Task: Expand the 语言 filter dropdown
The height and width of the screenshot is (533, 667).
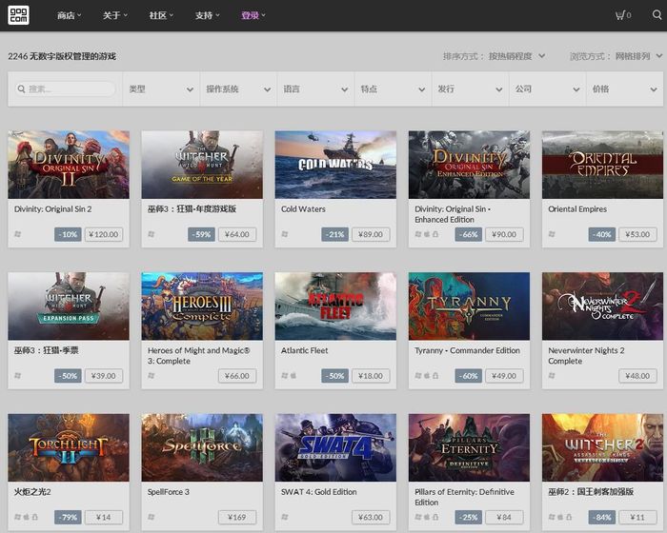Action: point(315,89)
